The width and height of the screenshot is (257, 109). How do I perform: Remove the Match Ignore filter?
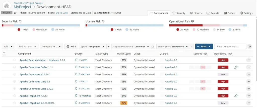coord(192,47)
